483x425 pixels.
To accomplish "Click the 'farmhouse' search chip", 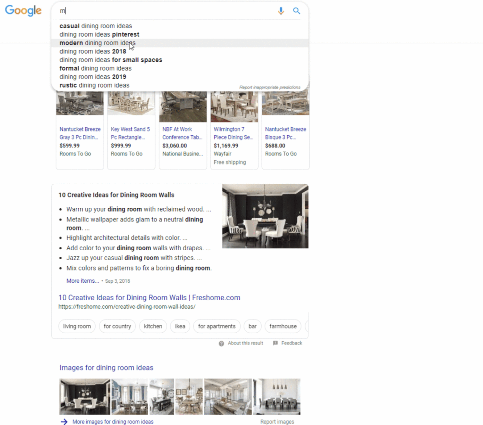I will tap(283, 326).
